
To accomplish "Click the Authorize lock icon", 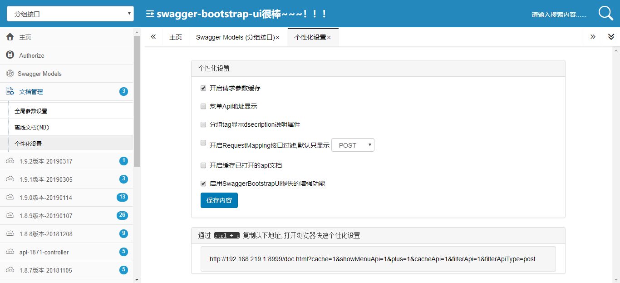I will coord(10,55).
